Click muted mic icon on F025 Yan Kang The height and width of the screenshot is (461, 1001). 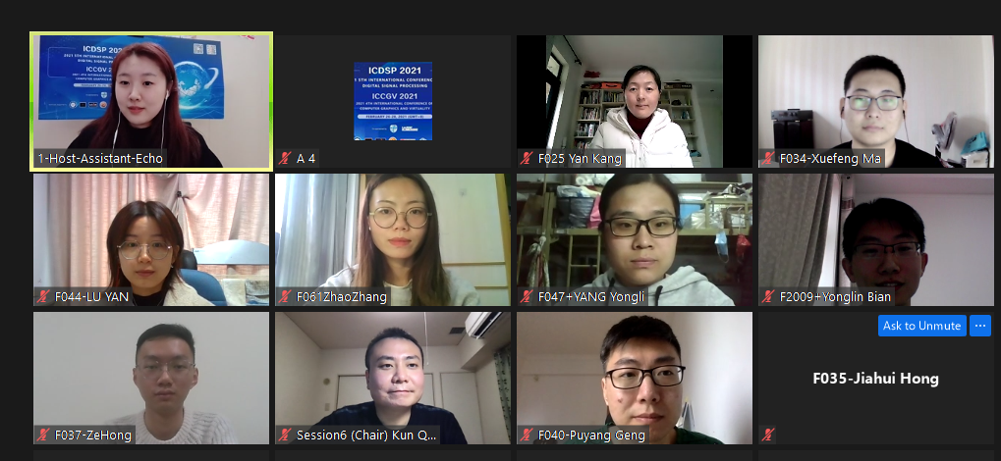[x=527, y=159]
